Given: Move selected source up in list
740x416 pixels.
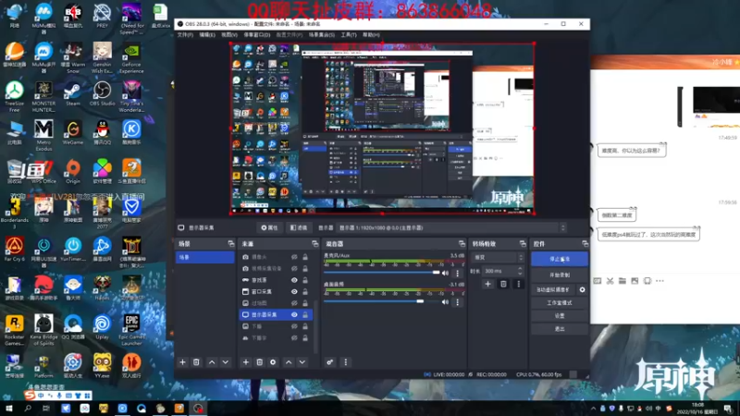Looking at the screenshot, I should click(289, 362).
